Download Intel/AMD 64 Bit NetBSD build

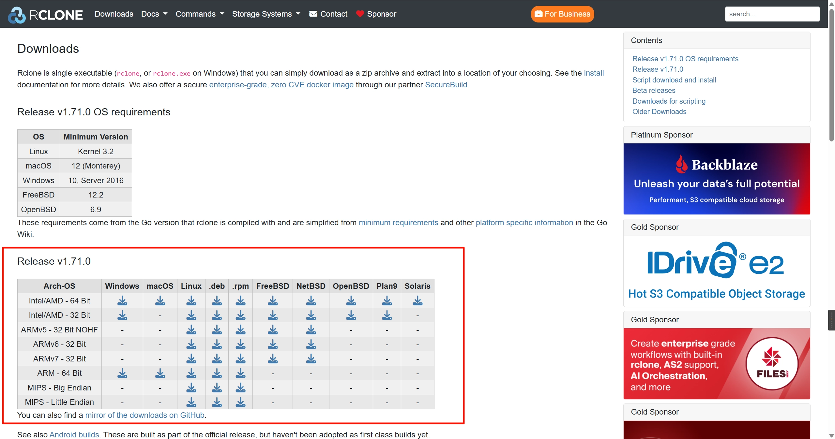[x=311, y=300]
